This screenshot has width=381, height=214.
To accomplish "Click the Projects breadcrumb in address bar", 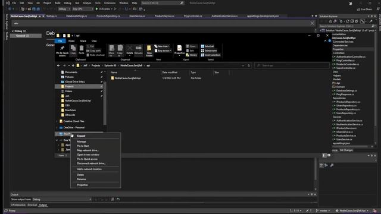I will 96,65.
